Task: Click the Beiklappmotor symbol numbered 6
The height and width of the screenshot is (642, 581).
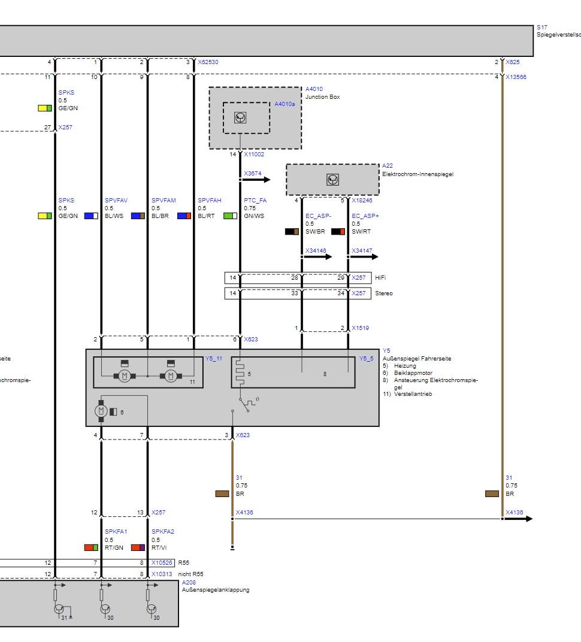Action: (101, 411)
